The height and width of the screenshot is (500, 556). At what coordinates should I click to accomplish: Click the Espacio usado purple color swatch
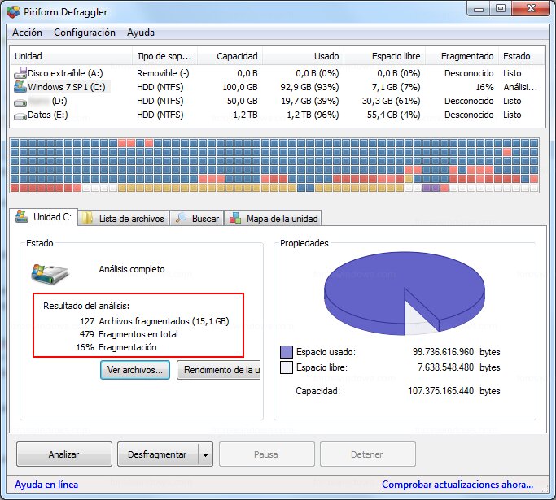point(287,352)
